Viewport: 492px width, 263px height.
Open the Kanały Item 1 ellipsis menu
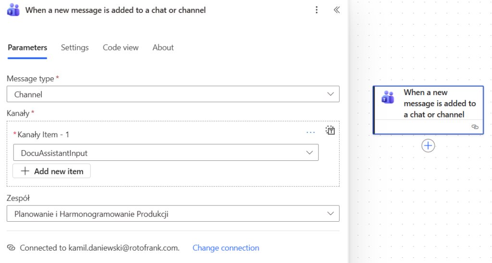click(x=311, y=132)
